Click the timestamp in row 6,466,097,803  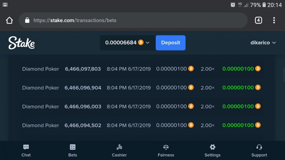(x=129, y=69)
